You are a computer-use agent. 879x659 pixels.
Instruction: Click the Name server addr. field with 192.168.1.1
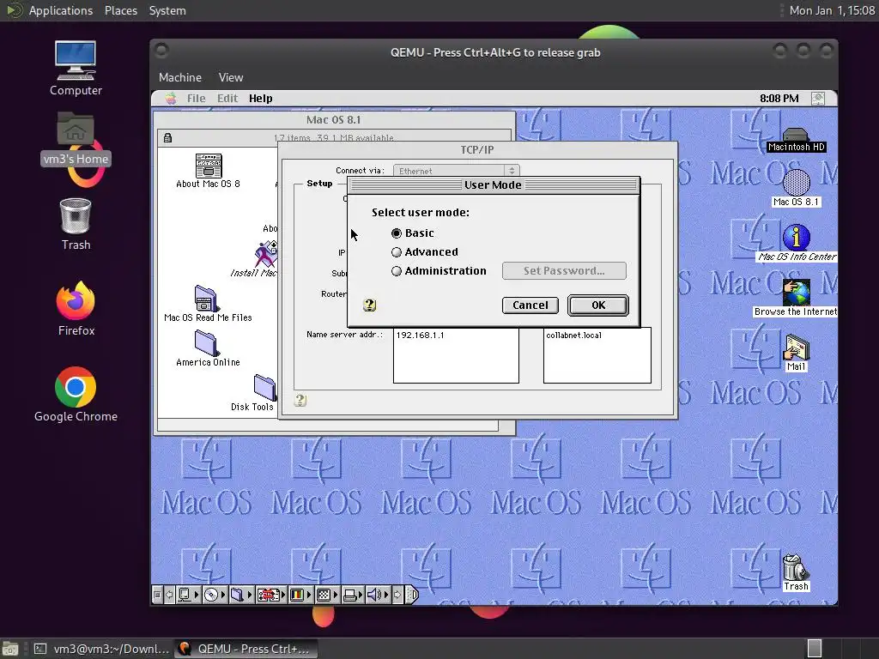click(x=456, y=355)
